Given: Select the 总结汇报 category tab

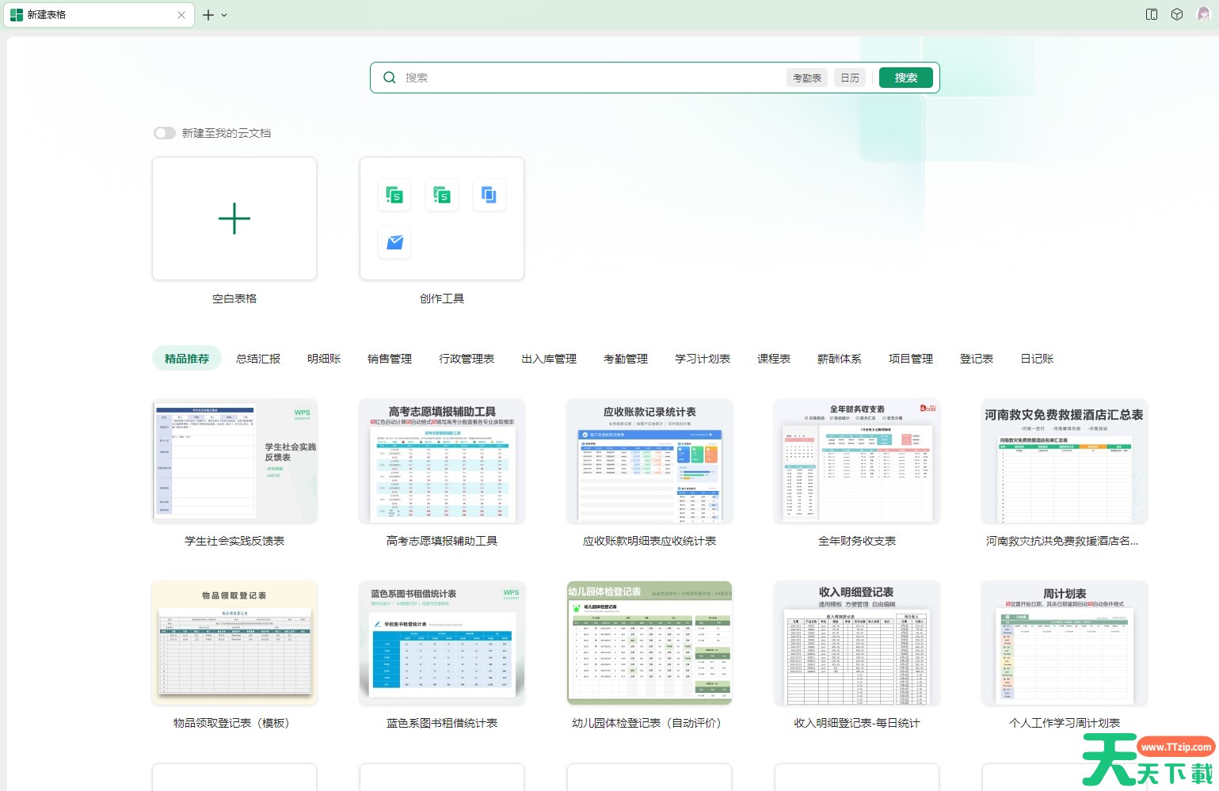Looking at the screenshot, I should pyautogui.click(x=258, y=359).
